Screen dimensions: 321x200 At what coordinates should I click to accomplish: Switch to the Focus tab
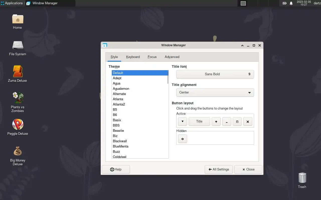point(152,57)
